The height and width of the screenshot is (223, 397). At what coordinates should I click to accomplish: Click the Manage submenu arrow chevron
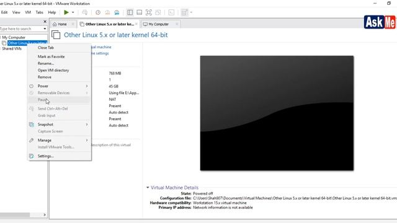tap(87, 141)
